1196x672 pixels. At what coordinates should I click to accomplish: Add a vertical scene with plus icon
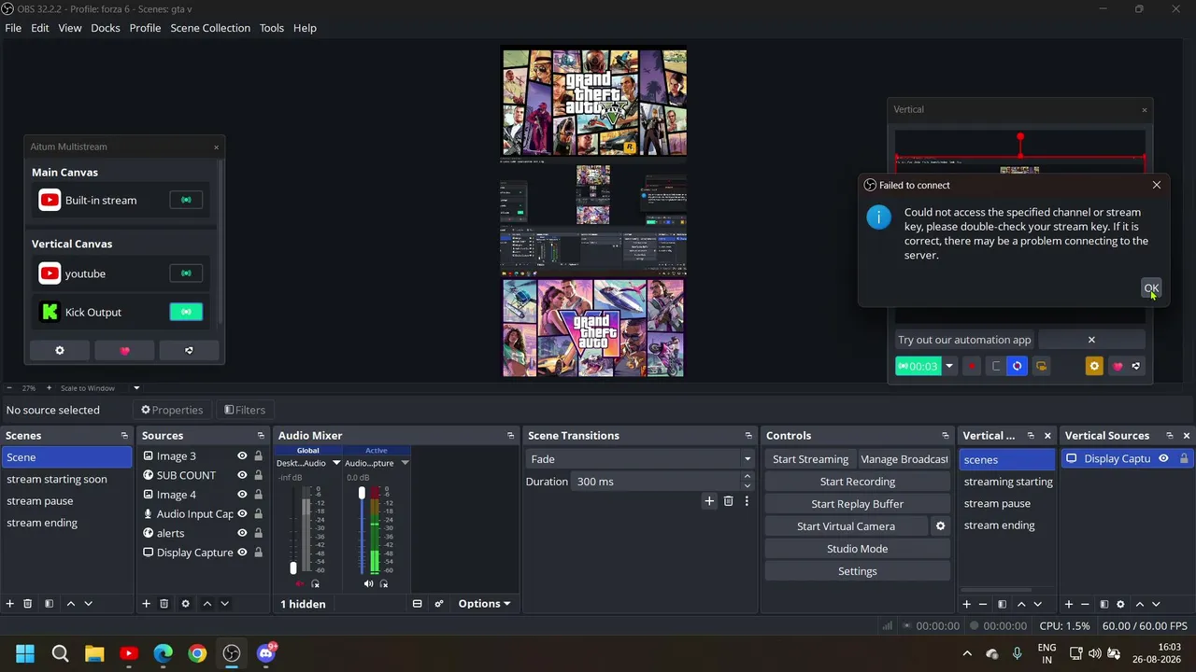pyautogui.click(x=967, y=604)
